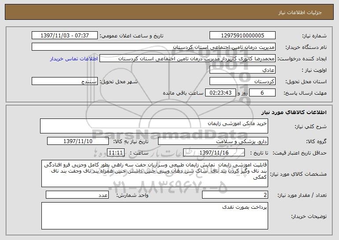Click the label توضیحات خریدار
339x240 pixels.
click(309, 216)
